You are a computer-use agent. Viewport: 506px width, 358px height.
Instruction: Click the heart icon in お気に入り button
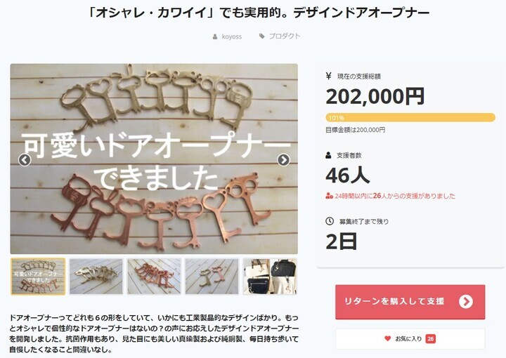(387, 338)
